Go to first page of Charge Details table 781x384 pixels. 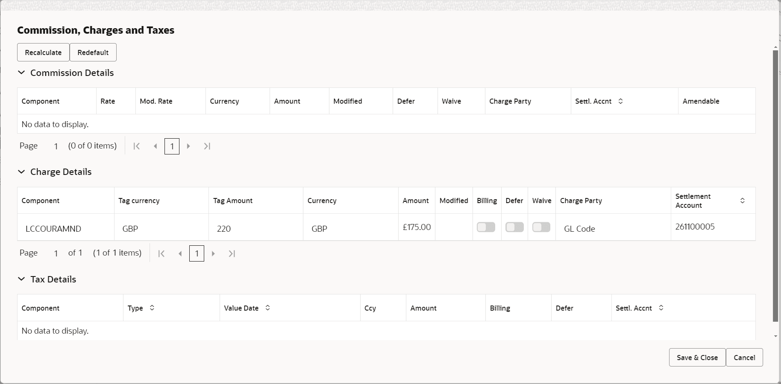161,253
